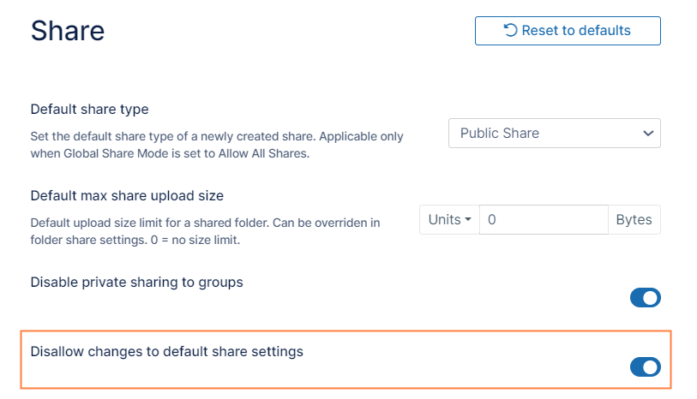Focus the max share upload size field
This screenshot has height=399, width=697.
[544, 219]
